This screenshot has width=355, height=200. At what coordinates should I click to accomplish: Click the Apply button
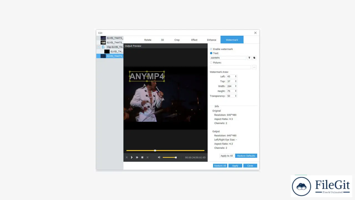tap(235, 166)
